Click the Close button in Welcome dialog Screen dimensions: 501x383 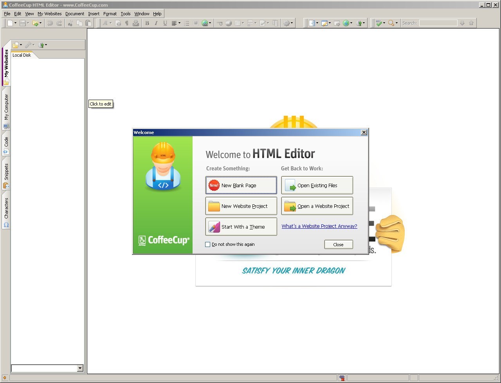(x=339, y=244)
